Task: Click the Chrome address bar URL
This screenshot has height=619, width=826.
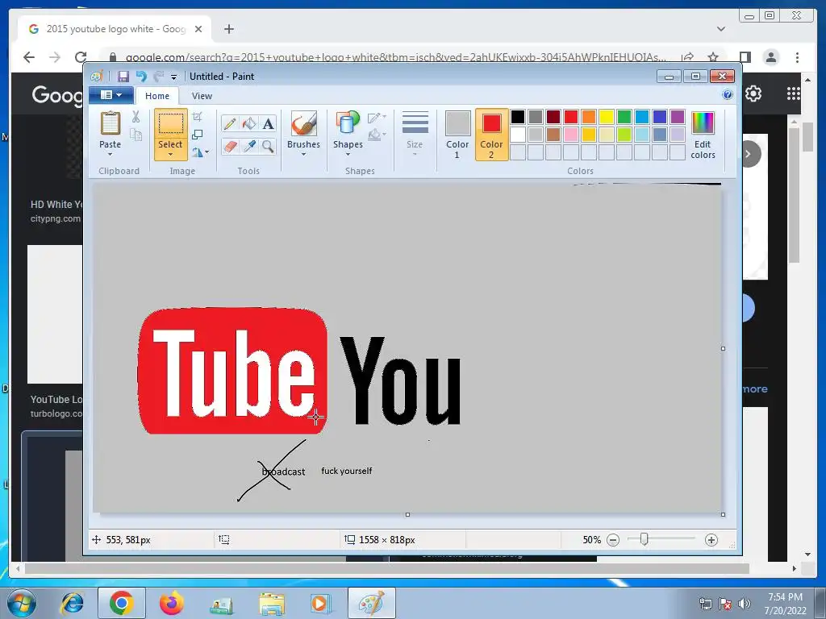Action: click(395, 57)
